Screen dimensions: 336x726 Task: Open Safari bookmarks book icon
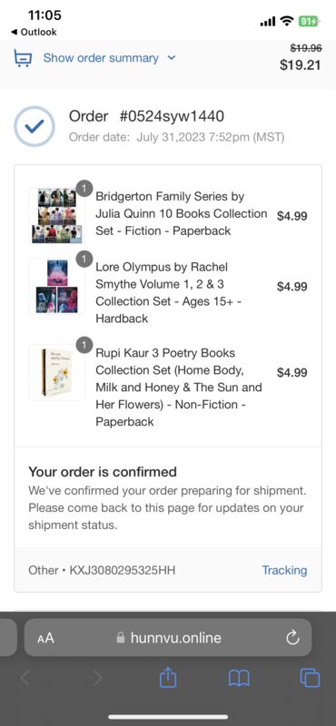(239, 679)
